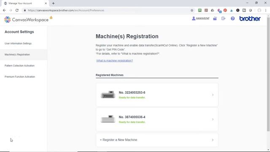Open User Information Settings
270x152 pixels.
(18, 43)
